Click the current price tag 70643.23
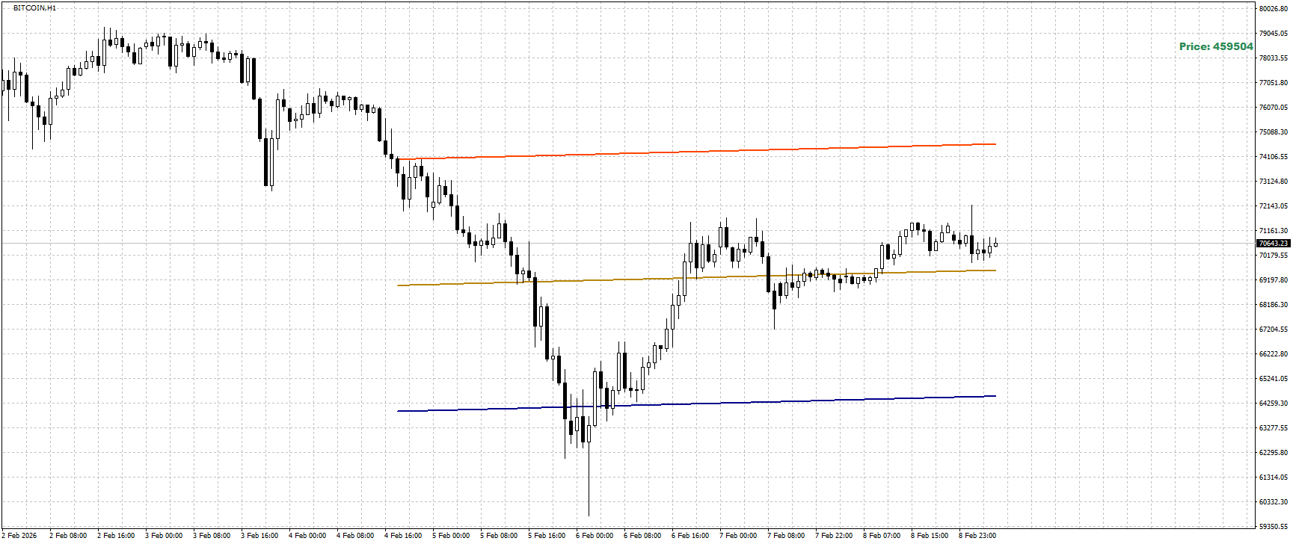The width and height of the screenshot is (1293, 544). pyautogui.click(x=1273, y=243)
